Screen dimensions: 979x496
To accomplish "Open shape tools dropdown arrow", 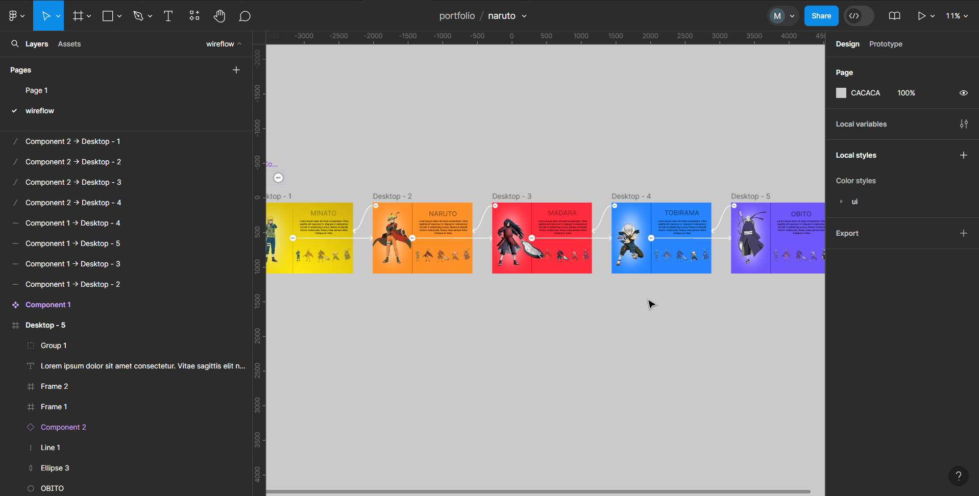I will pos(119,16).
